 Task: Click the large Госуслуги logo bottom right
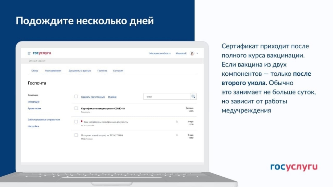click(x=294, y=167)
